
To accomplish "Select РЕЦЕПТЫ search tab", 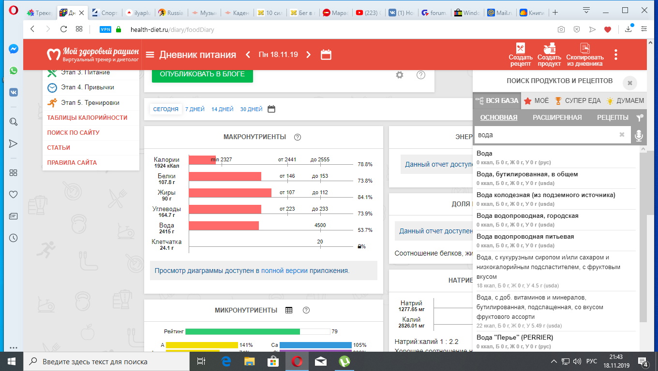I will click(x=613, y=117).
